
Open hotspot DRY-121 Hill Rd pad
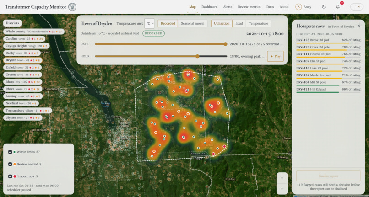[x=328, y=90]
